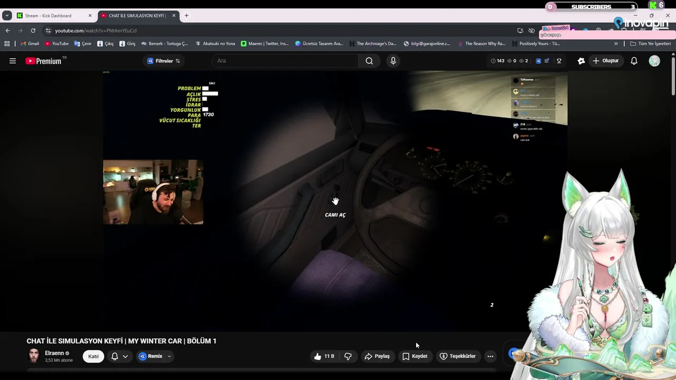Open Tüm Yer İşaretleri folder
The width and height of the screenshot is (676, 380).
651,44
